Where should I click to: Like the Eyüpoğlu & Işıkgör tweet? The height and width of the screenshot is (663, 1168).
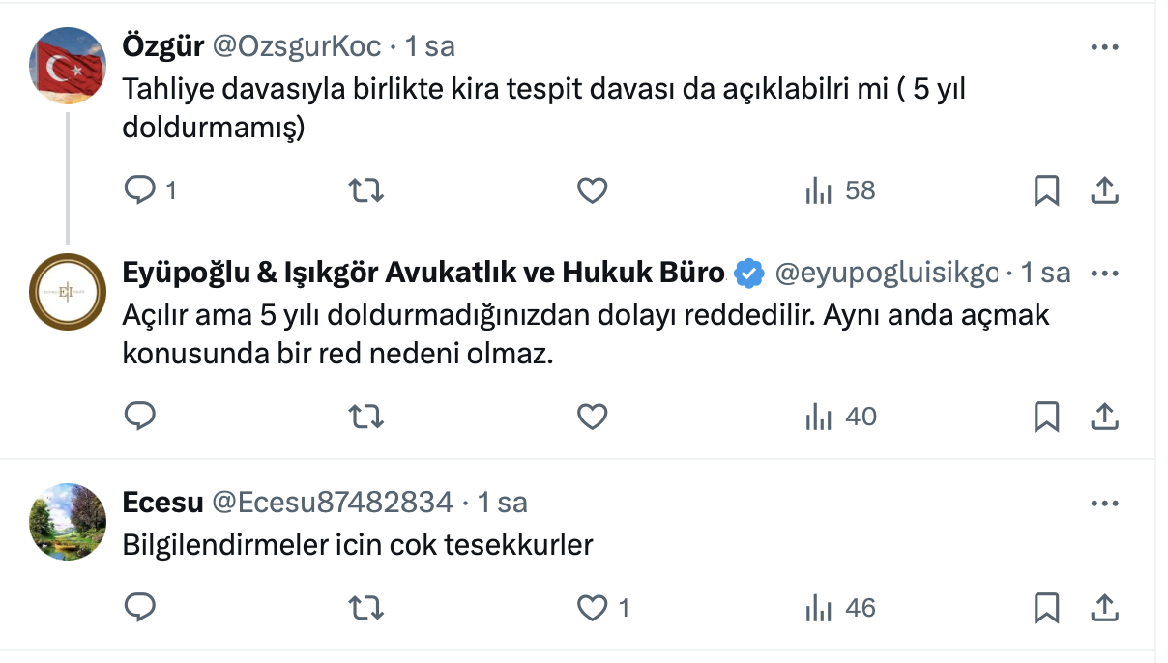point(592,417)
